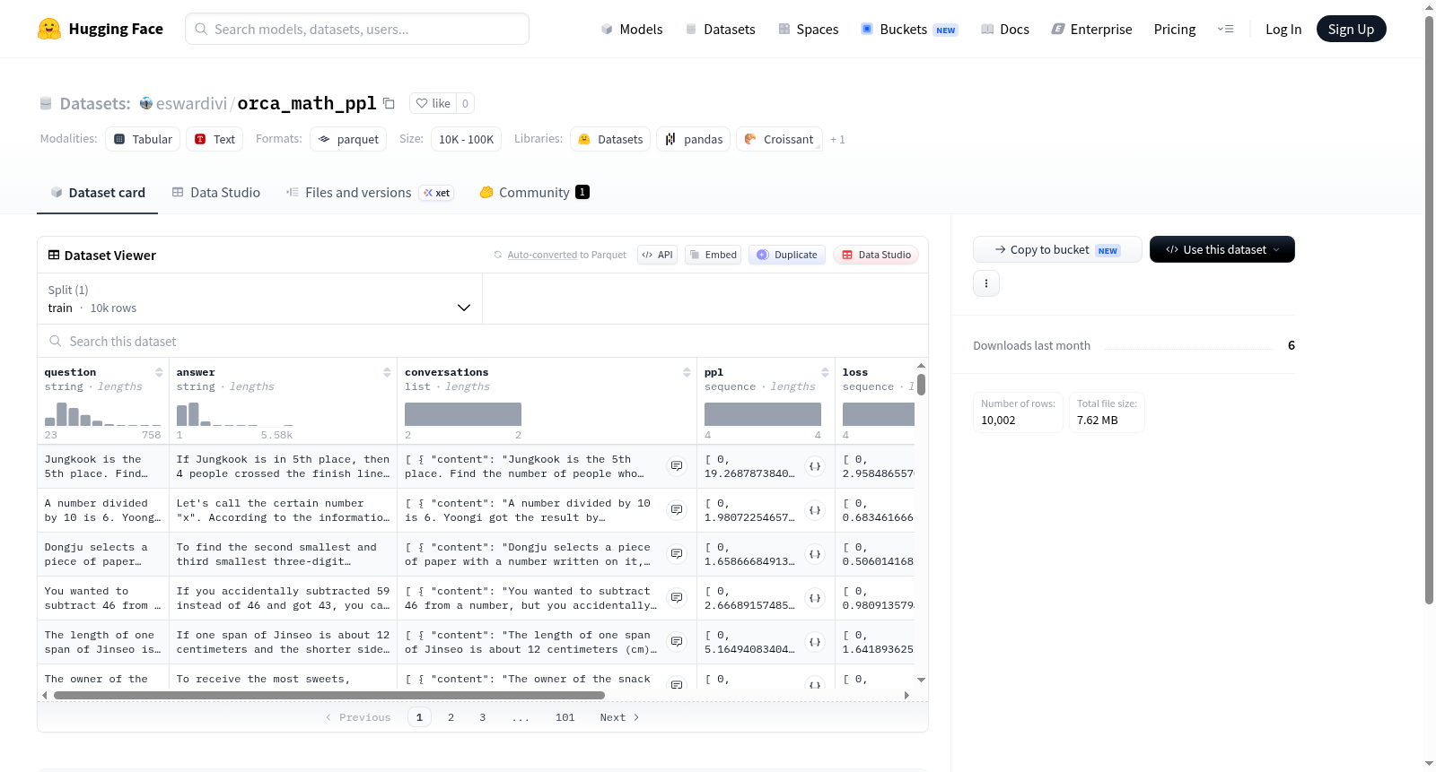Open the Datasets nav item
This screenshot has width=1436, height=772.
click(x=721, y=30)
